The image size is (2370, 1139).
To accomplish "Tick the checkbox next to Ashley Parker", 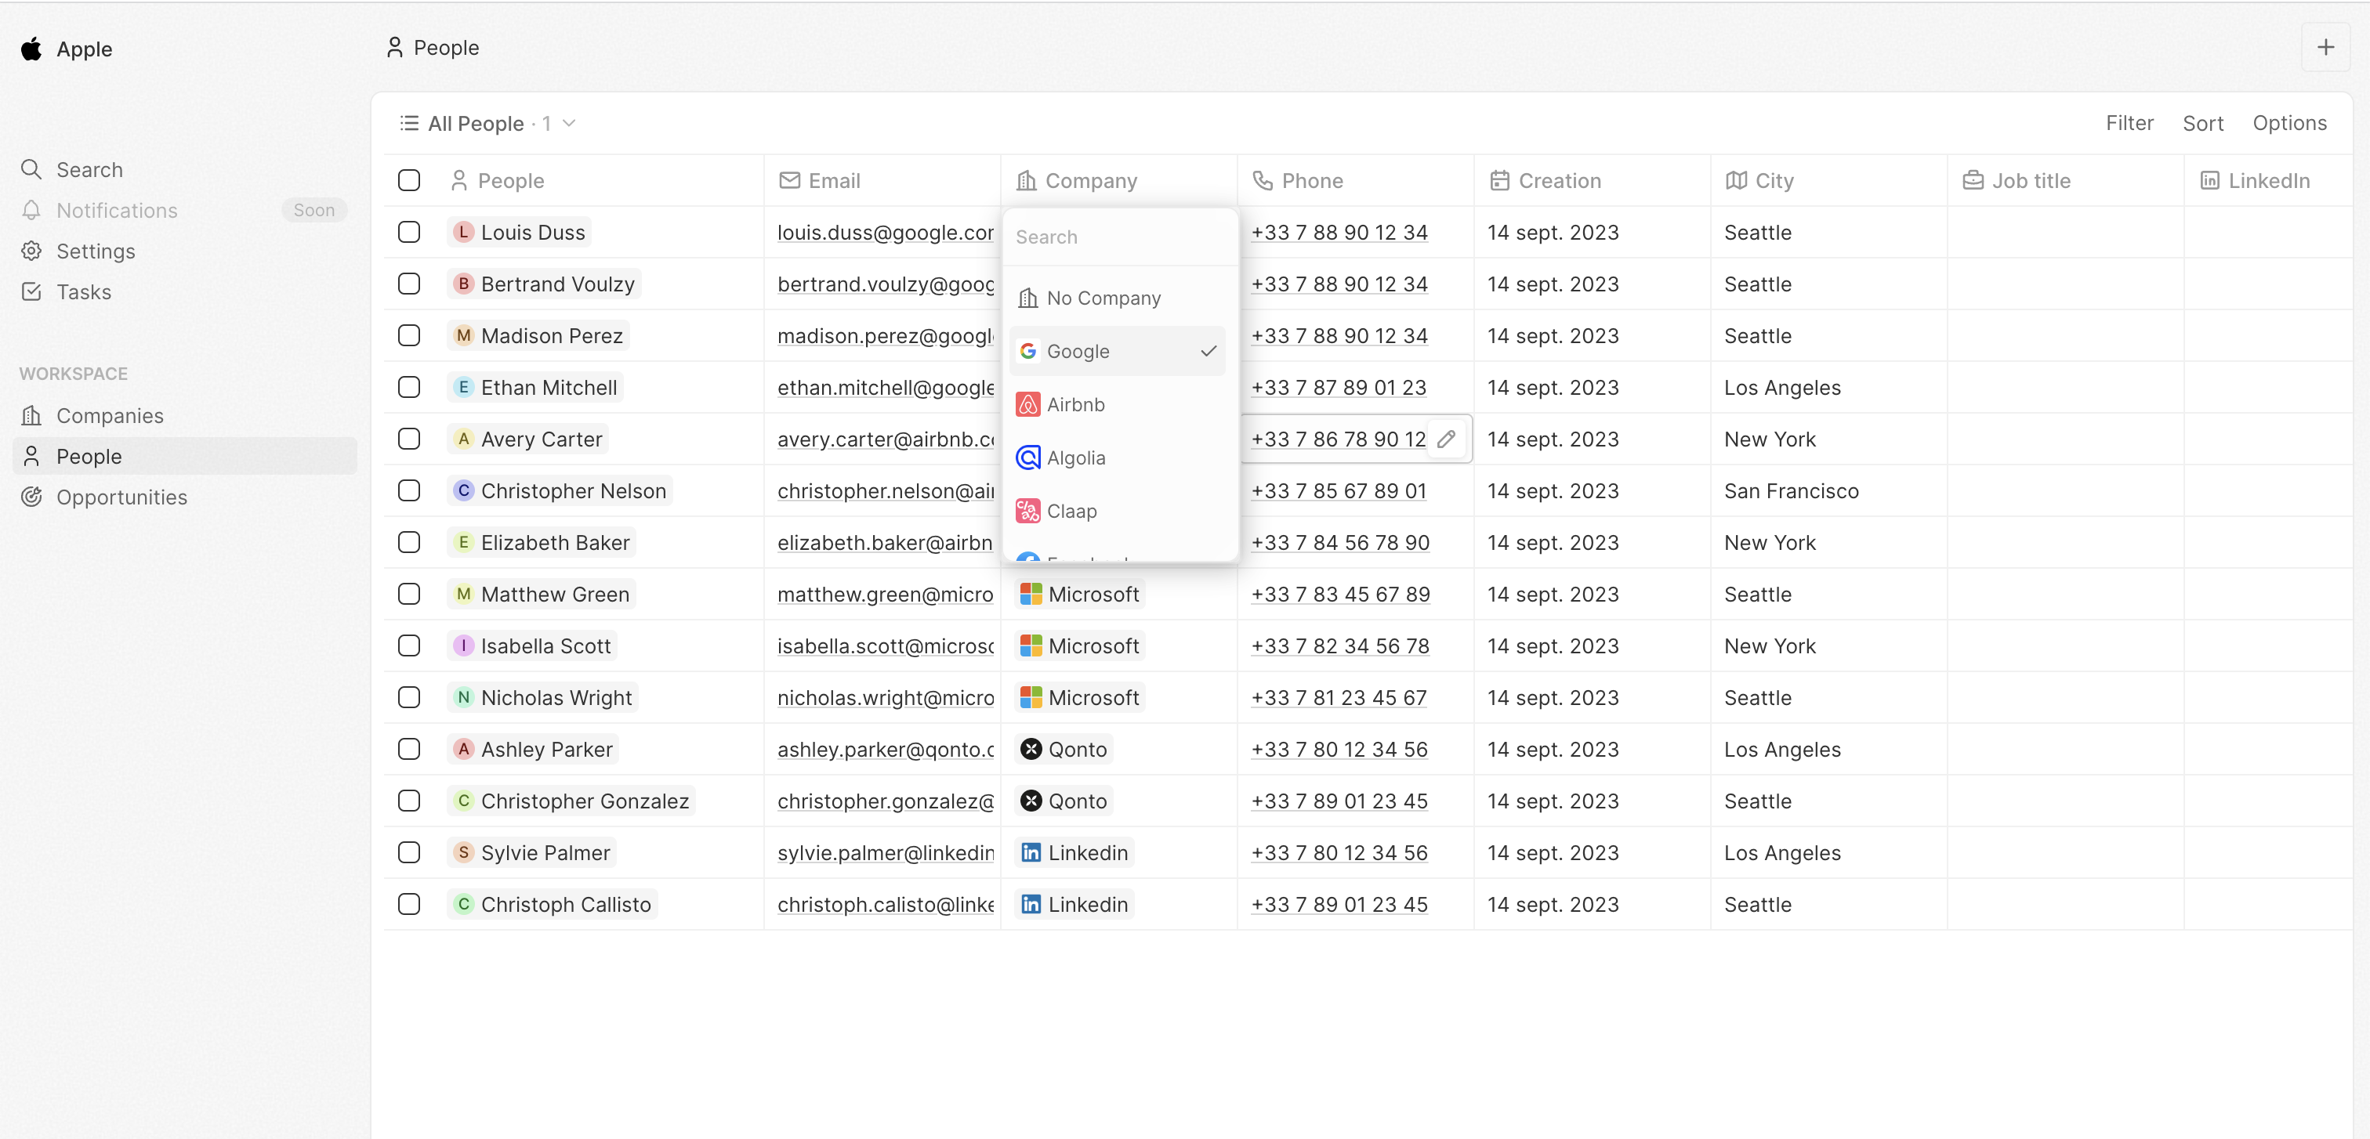I will point(408,749).
